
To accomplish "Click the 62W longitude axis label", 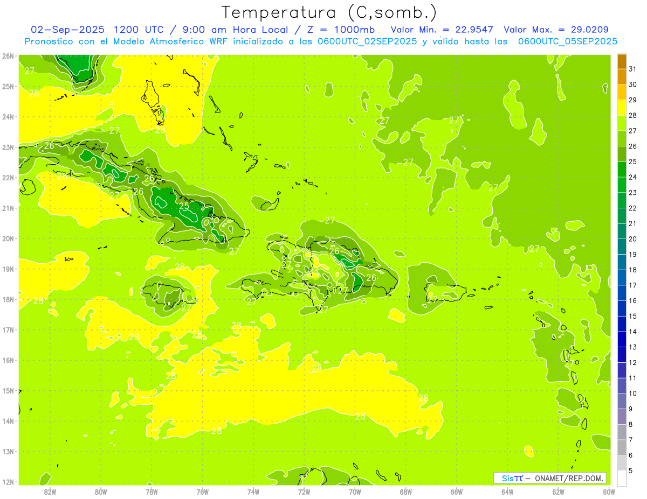I will [558, 492].
